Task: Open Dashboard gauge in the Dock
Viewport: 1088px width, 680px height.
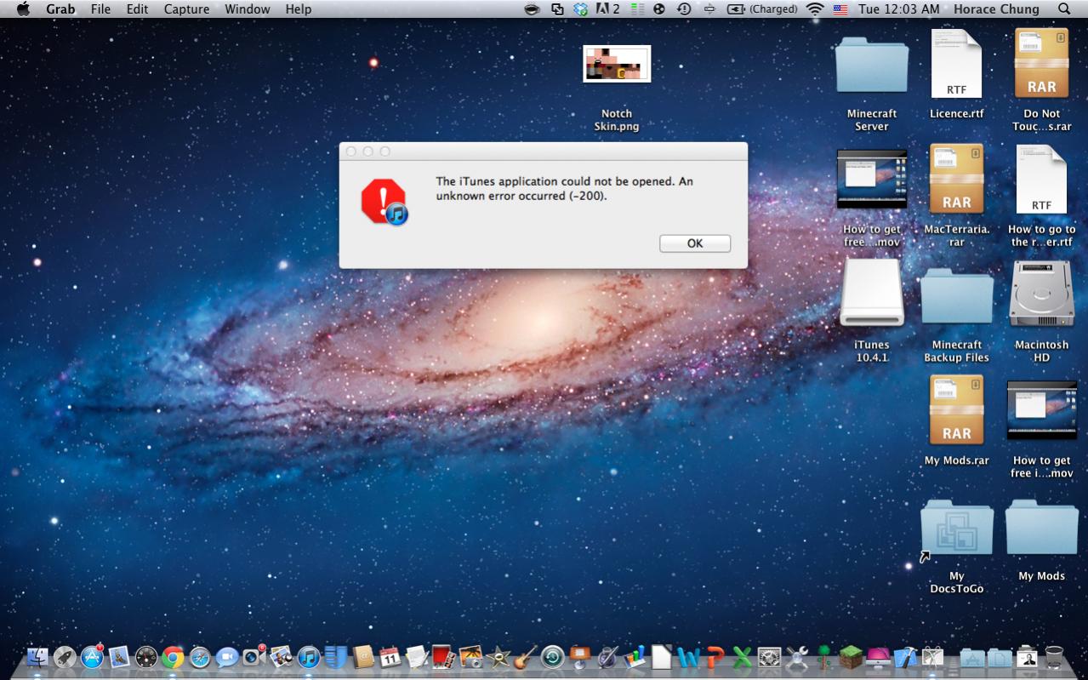Action: [146, 657]
